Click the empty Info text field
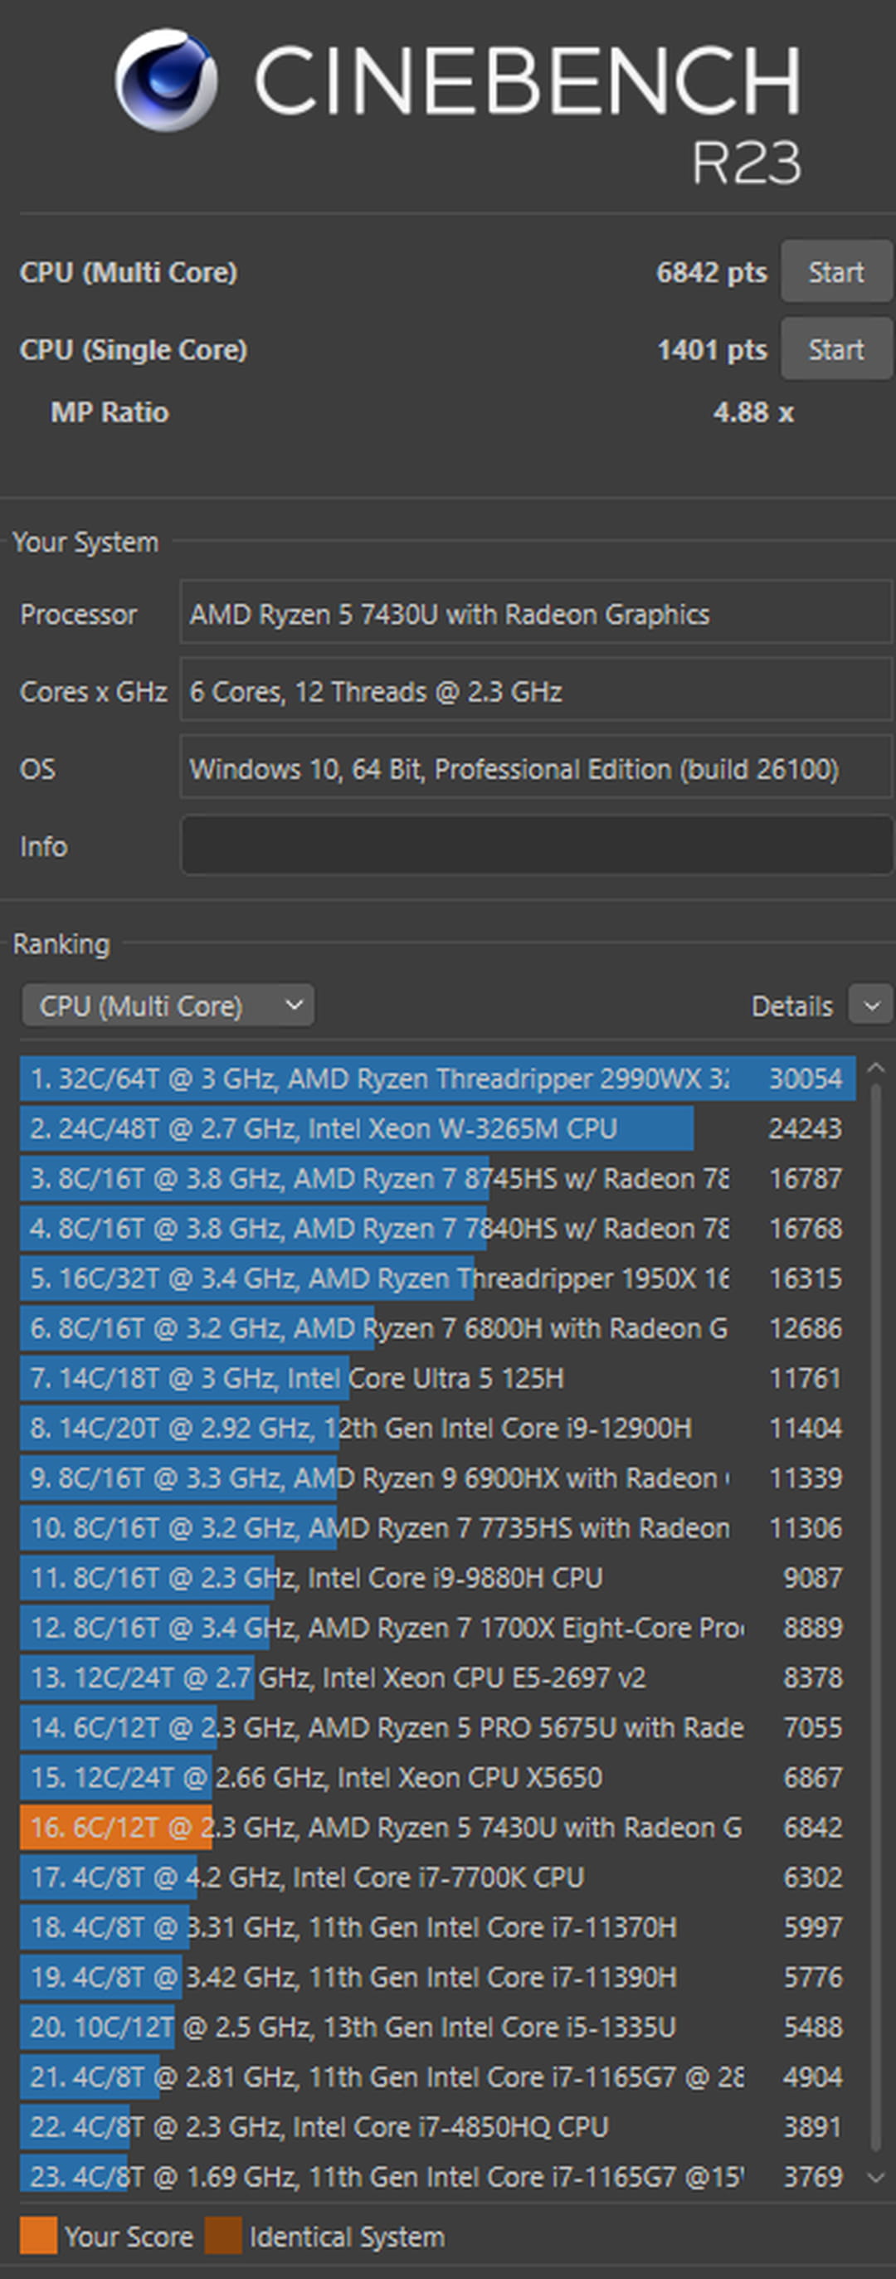896x2279 pixels. click(x=536, y=845)
